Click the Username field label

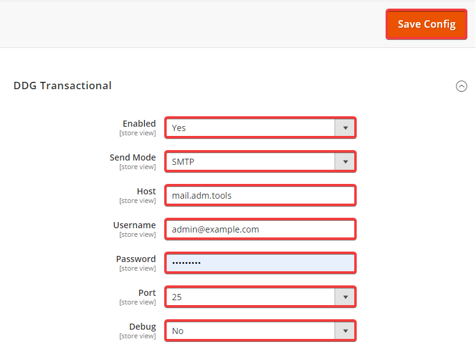coord(135,225)
